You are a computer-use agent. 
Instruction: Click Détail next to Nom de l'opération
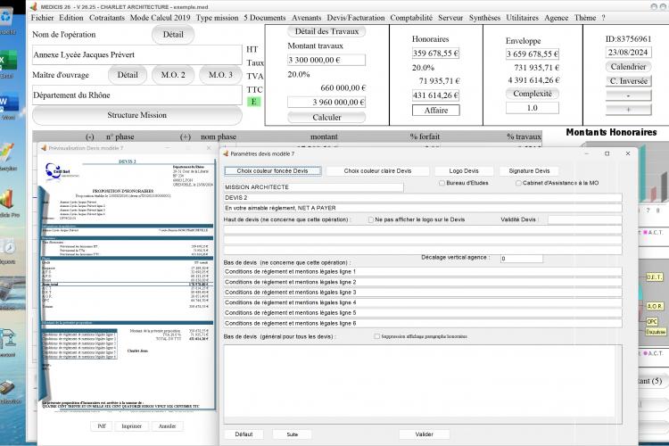click(173, 35)
